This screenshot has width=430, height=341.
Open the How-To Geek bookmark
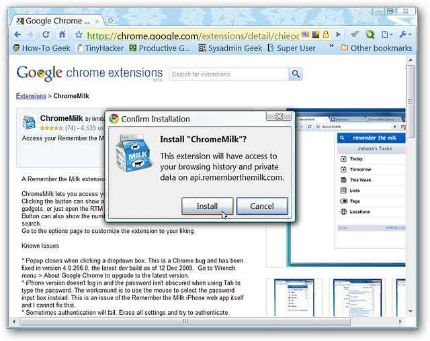pyautogui.click(x=42, y=48)
